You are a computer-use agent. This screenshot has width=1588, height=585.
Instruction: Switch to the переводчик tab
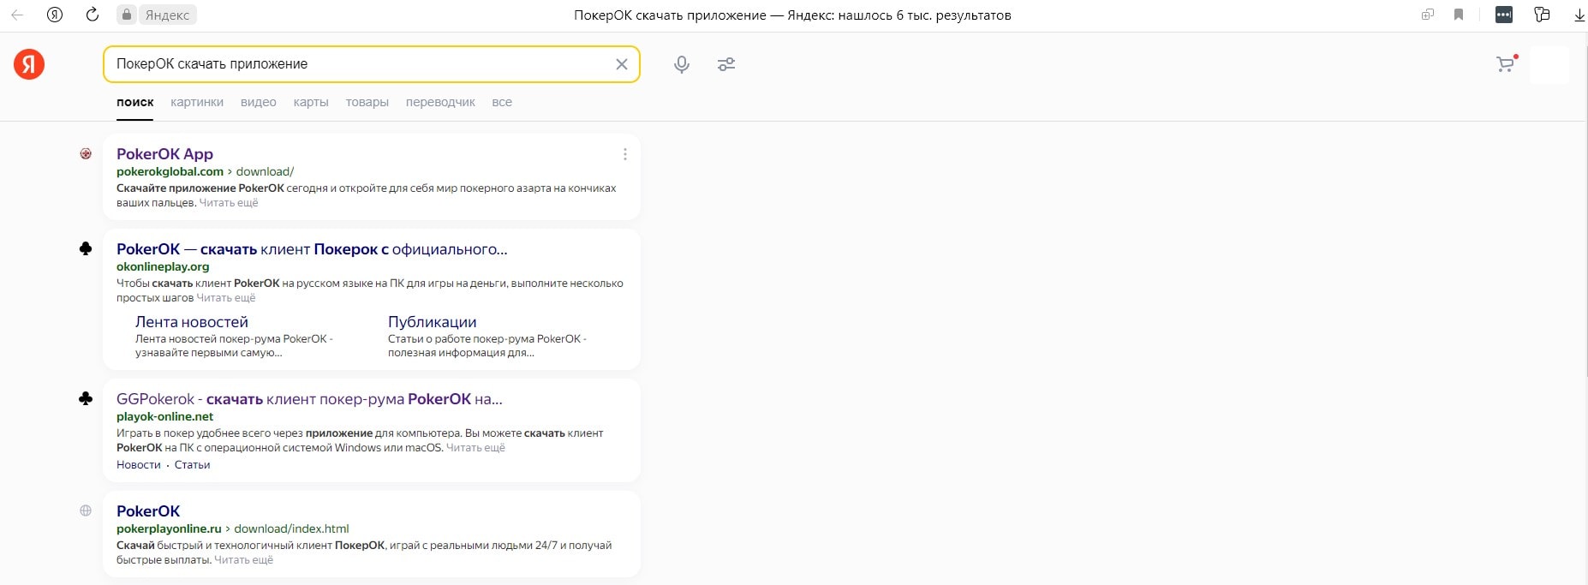point(440,102)
